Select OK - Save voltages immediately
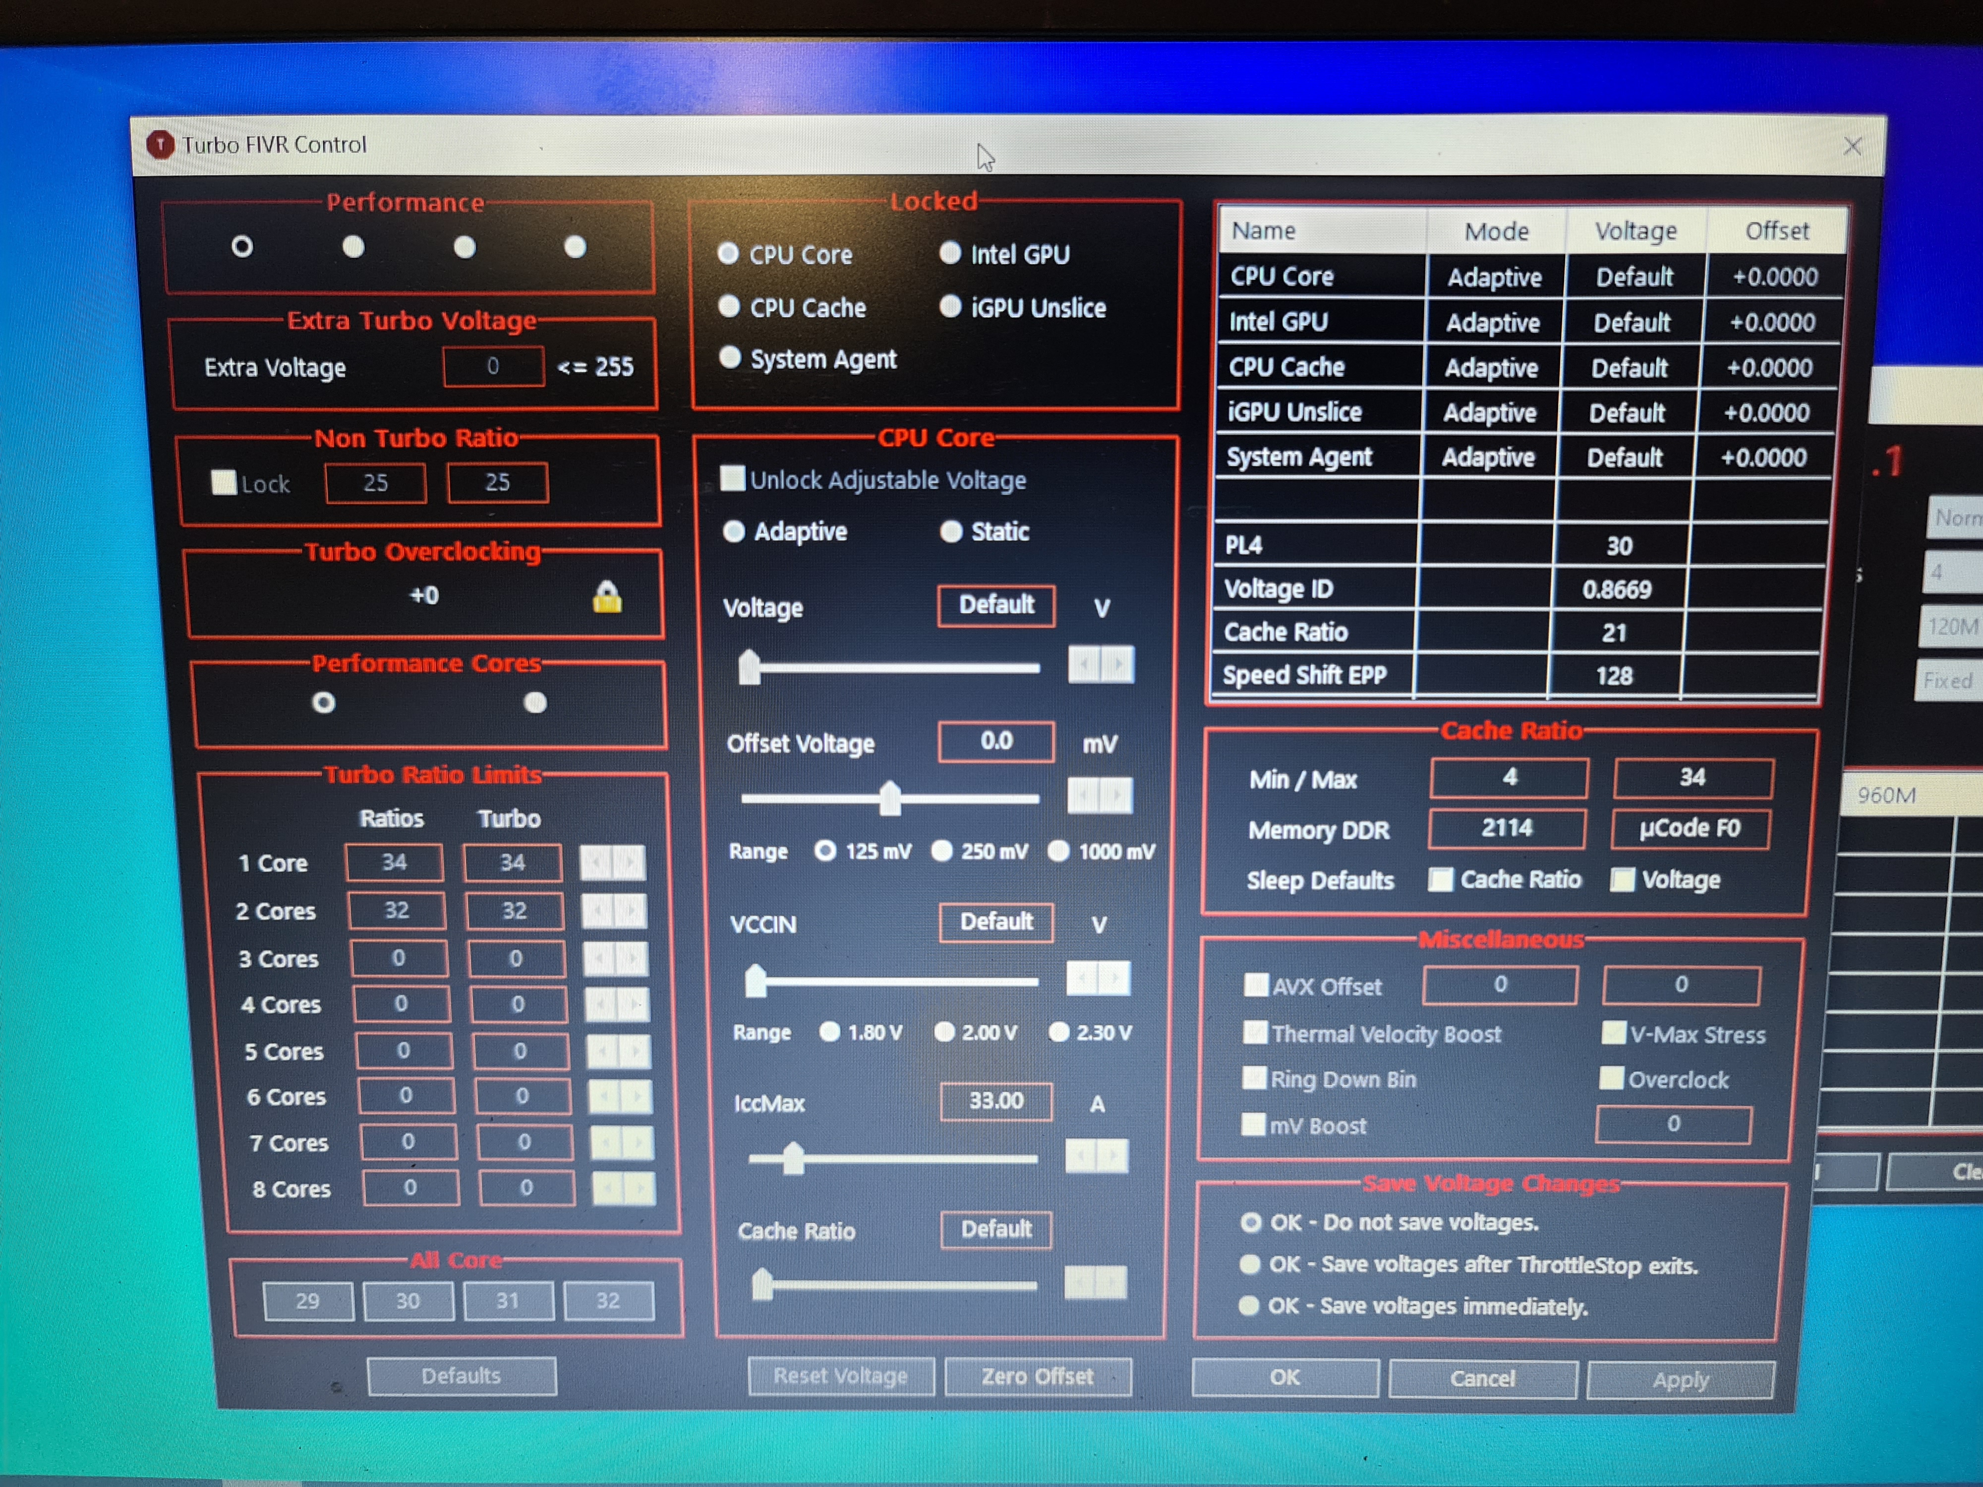Viewport: 1983px width, 1487px height. 1248,1305
